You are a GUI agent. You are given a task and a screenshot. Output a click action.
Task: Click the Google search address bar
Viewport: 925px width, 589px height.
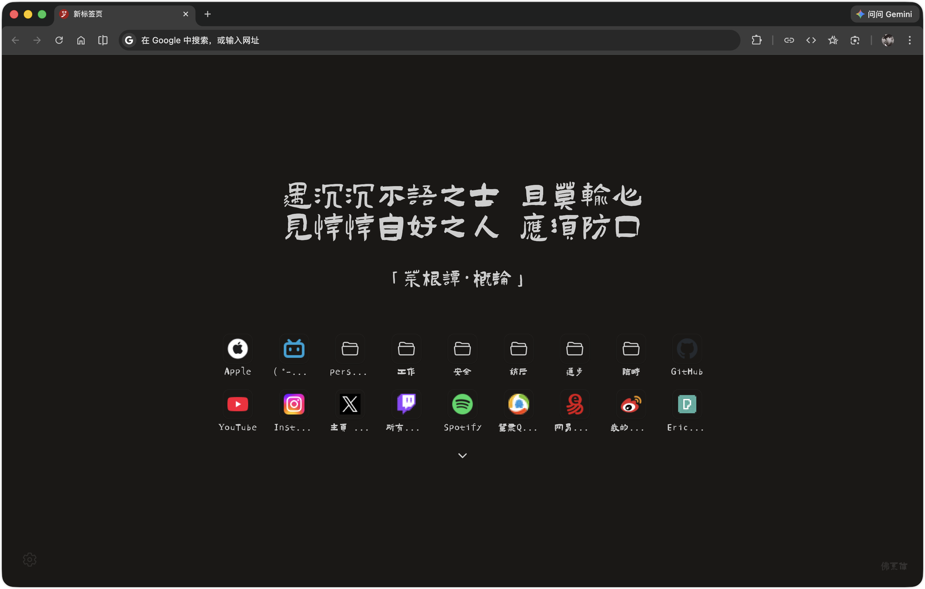click(x=423, y=40)
